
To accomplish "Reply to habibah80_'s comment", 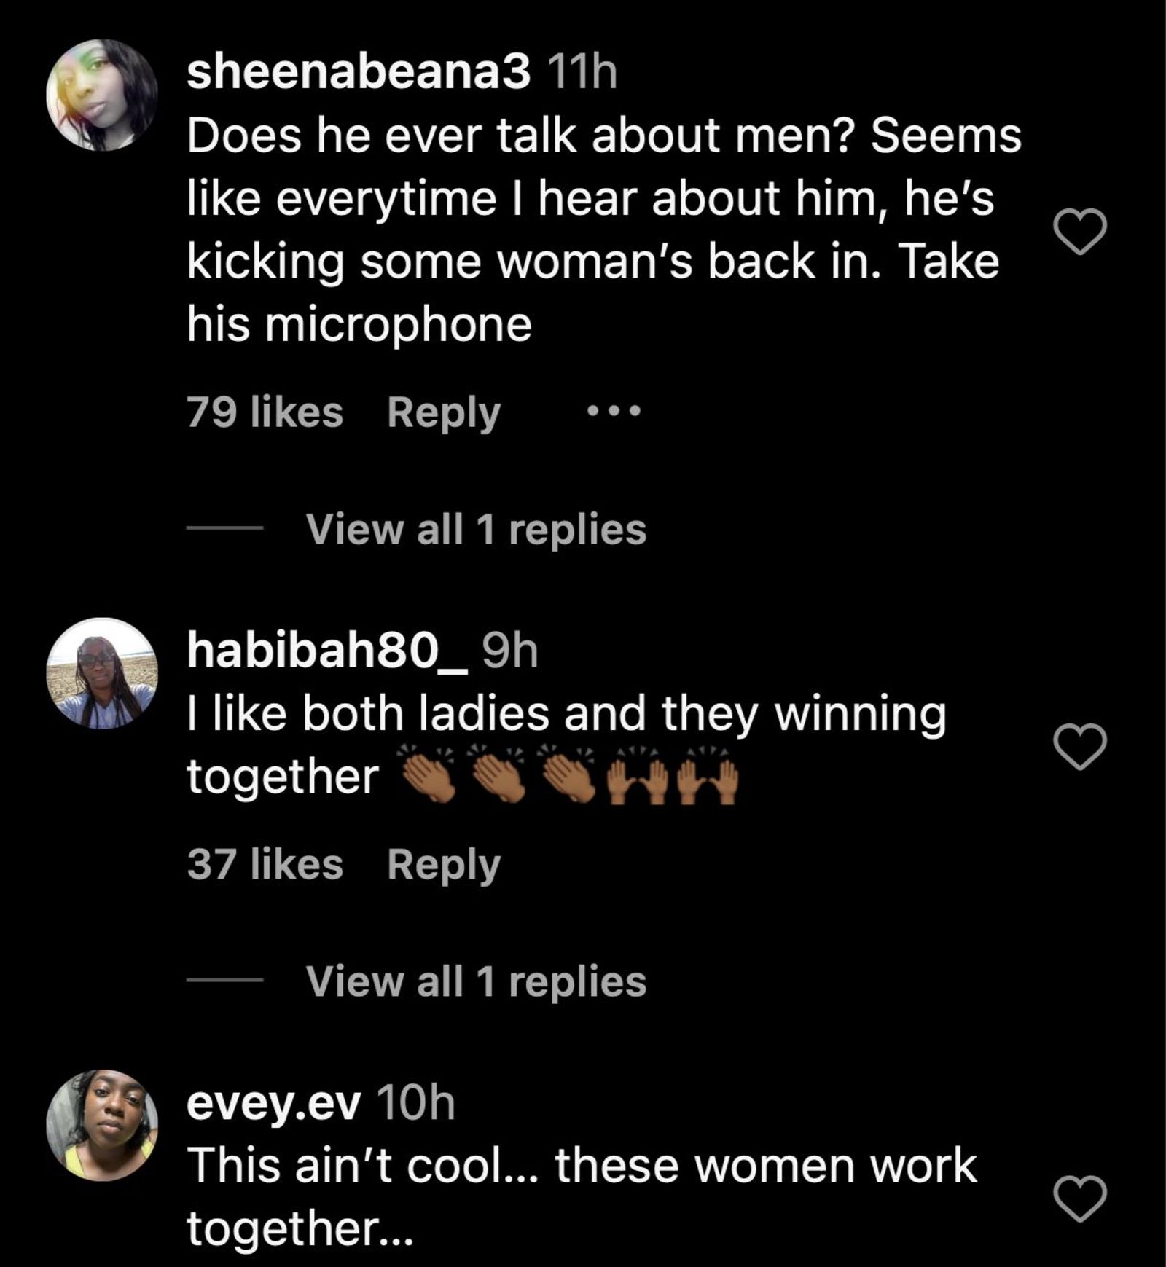I will [x=443, y=865].
